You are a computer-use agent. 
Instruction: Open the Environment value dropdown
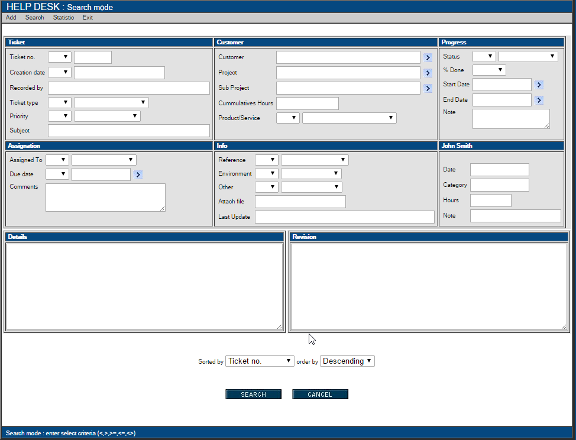pyautogui.click(x=312, y=173)
